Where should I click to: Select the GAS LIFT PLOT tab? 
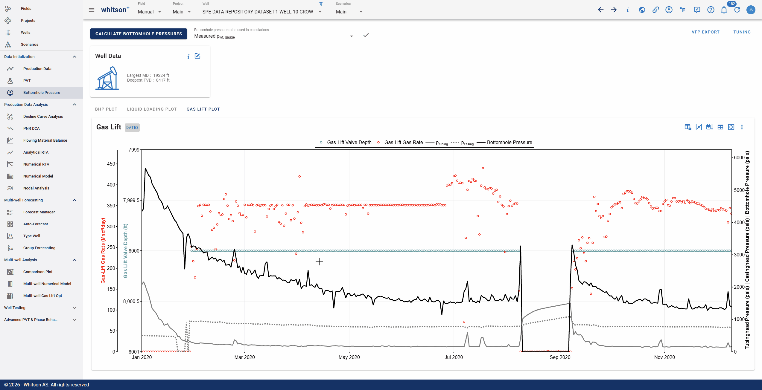point(203,109)
